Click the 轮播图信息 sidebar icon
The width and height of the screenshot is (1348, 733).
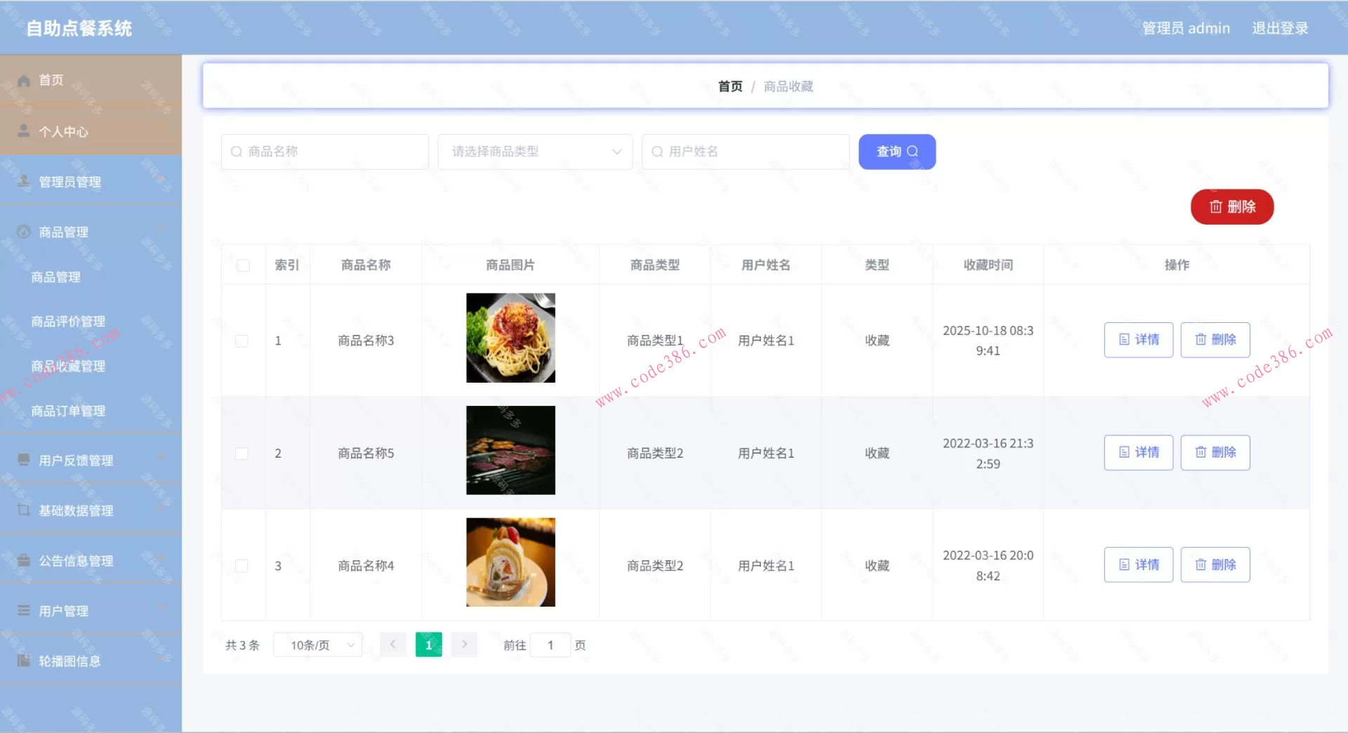click(x=22, y=660)
